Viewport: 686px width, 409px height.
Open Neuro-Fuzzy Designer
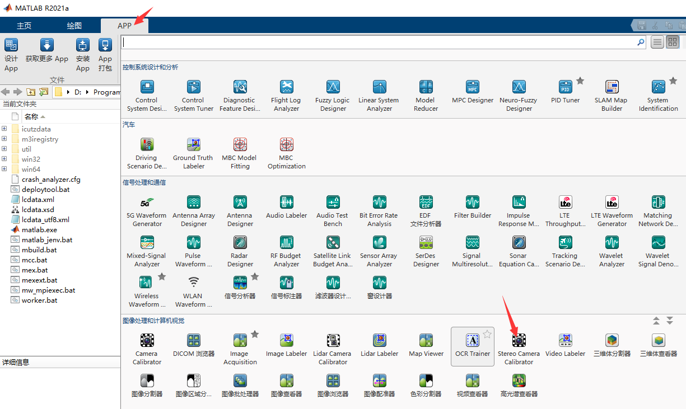(x=519, y=96)
